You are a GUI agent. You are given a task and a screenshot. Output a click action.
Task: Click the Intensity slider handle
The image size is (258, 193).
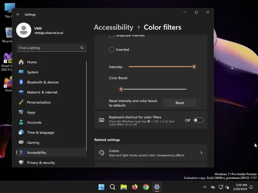pyautogui.click(x=194, y=67)
